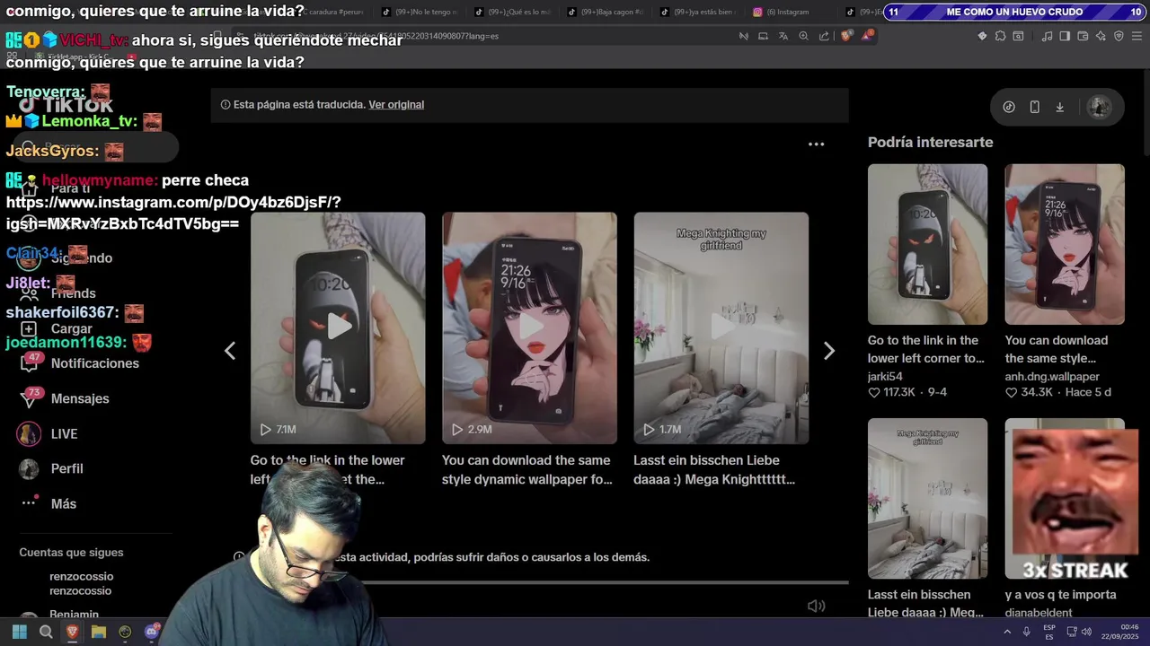Switch to the '¿Qué es lo mi' tab
This screenshot has width=1150, height=646.
(513, 12)
